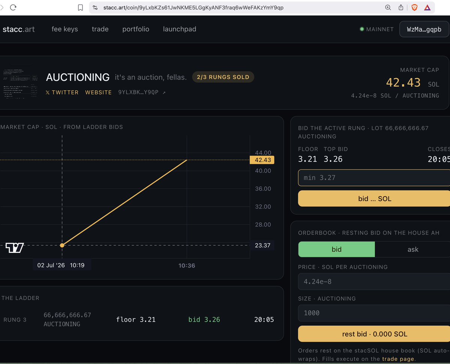Click the 10:36 time label on chart

coord(187,266)
